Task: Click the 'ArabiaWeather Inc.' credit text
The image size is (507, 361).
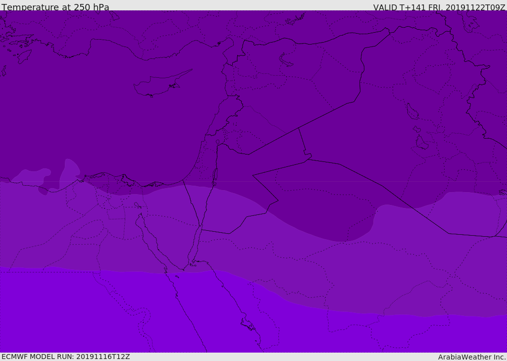Action: click(471, 357)
